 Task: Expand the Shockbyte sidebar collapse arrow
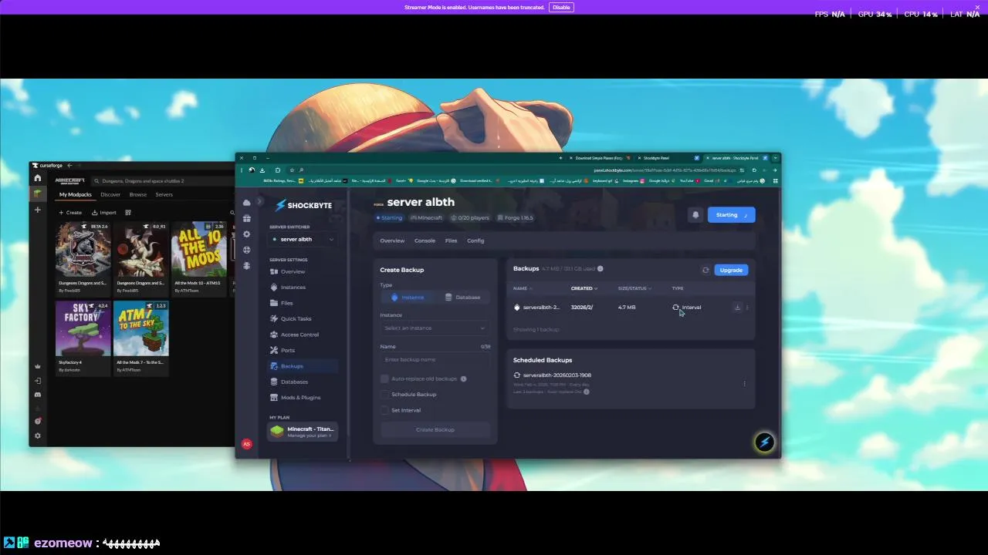260,203
